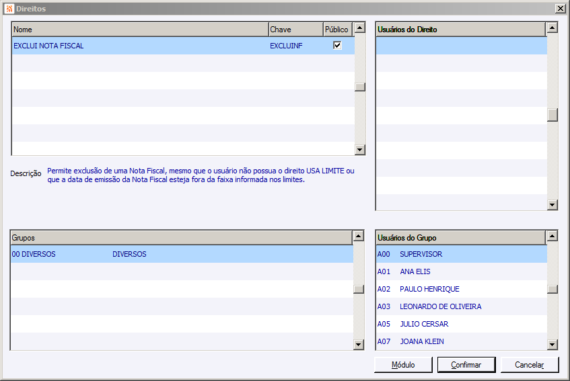The image size is (570, 381).
Task: Click the Usuários do Direito scrollbar thumb
Action: pos(553,115)
